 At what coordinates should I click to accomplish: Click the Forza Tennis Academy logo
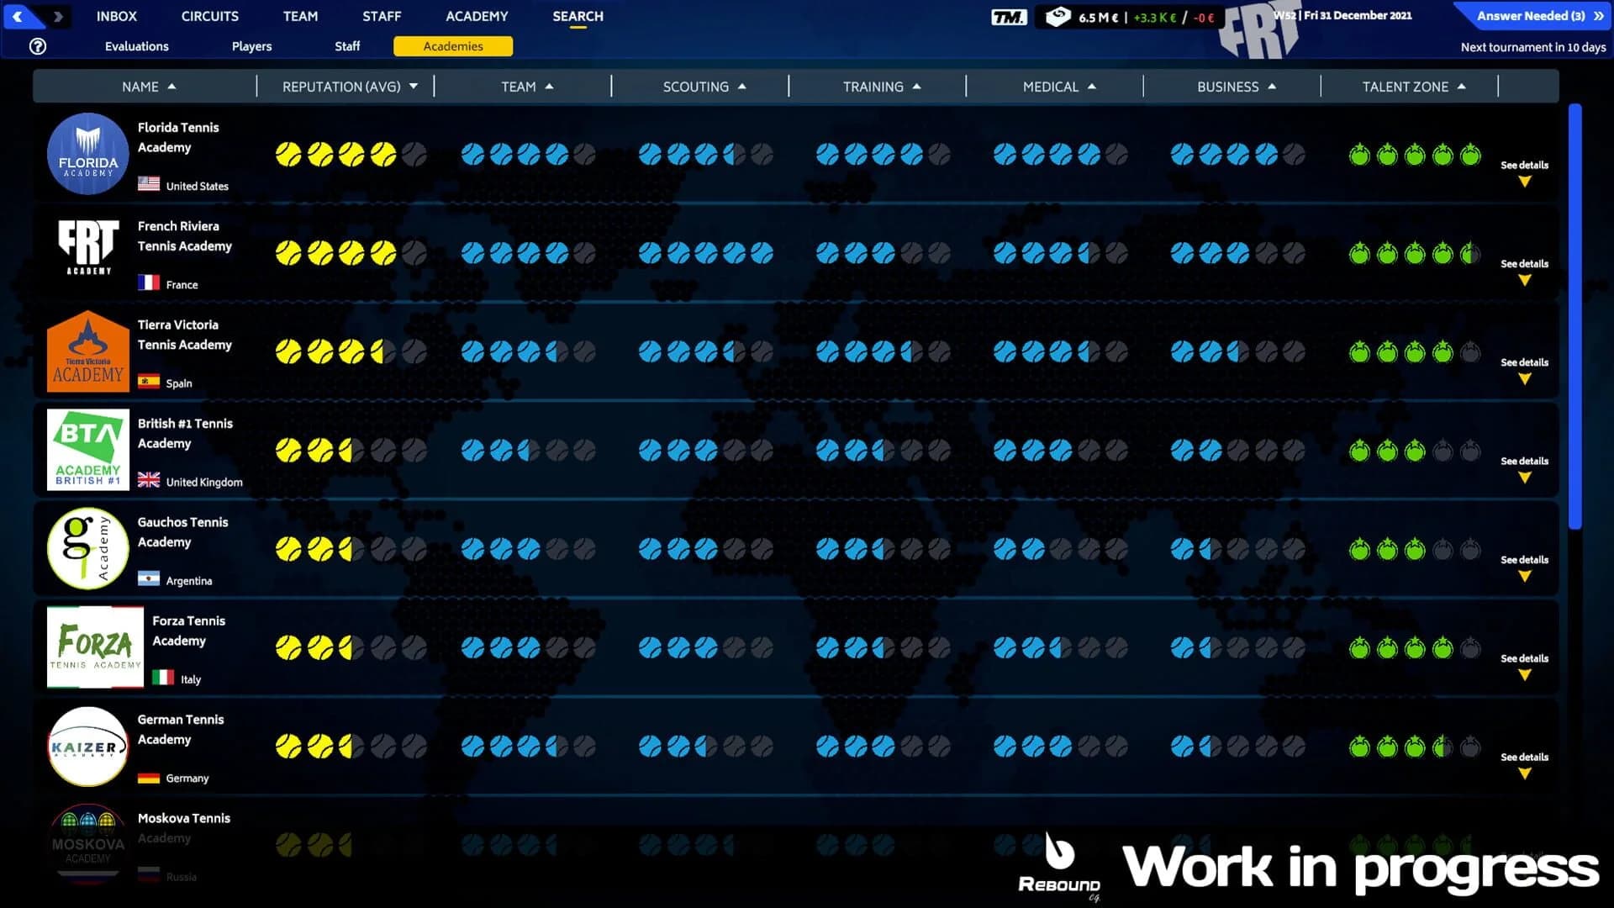(94, 647)
